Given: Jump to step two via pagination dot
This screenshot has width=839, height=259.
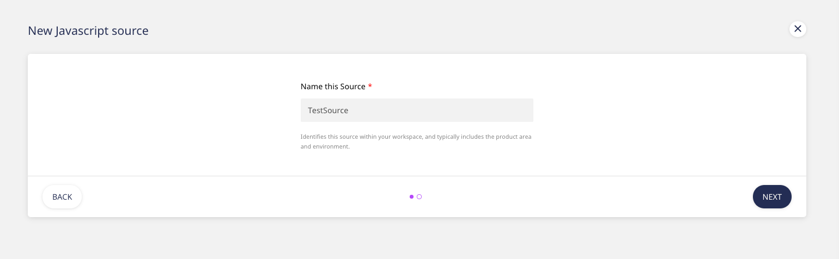Looking at the screenshot, I should tap(419, 197).
